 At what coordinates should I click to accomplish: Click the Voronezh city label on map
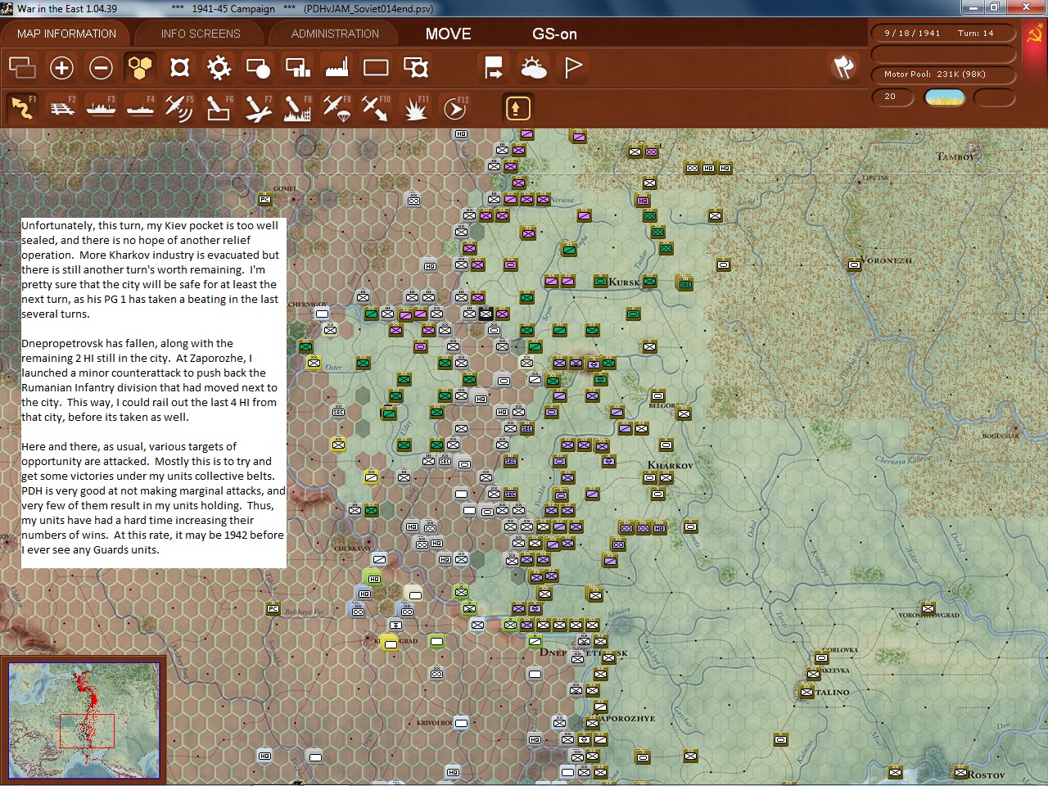coord(887,260)
